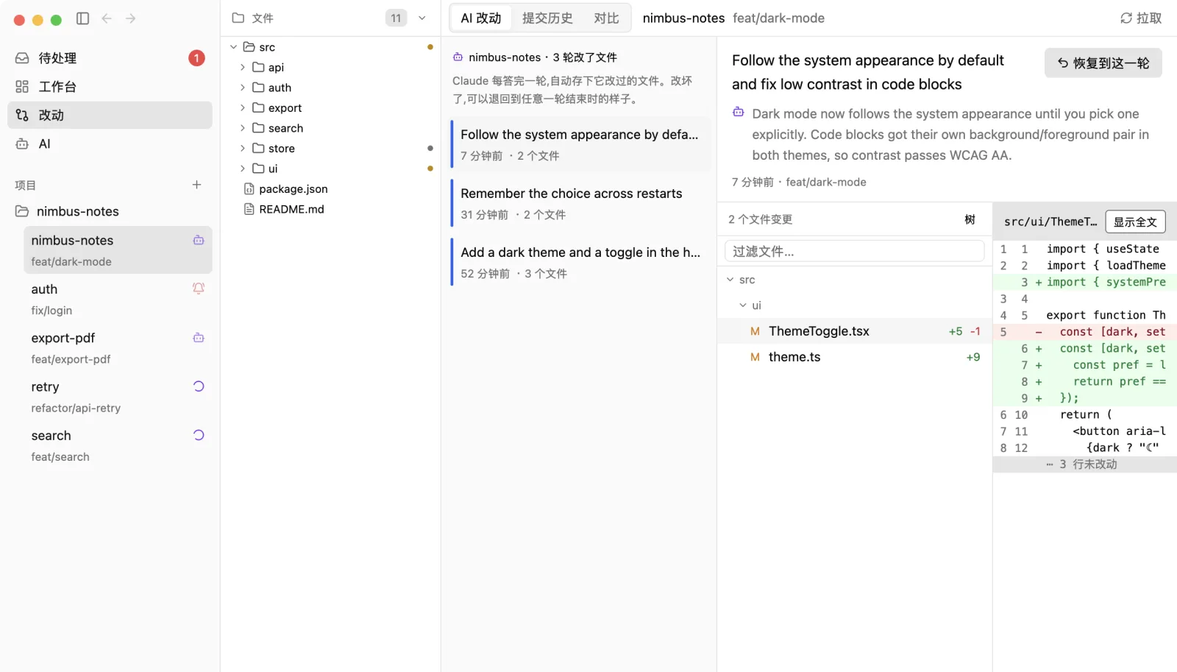Expand the api folder
The width and height of the screenshot is (1177, 672).
243,67
